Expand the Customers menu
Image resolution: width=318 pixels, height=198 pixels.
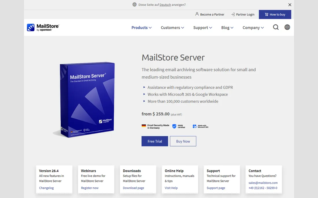coord(172,27)
